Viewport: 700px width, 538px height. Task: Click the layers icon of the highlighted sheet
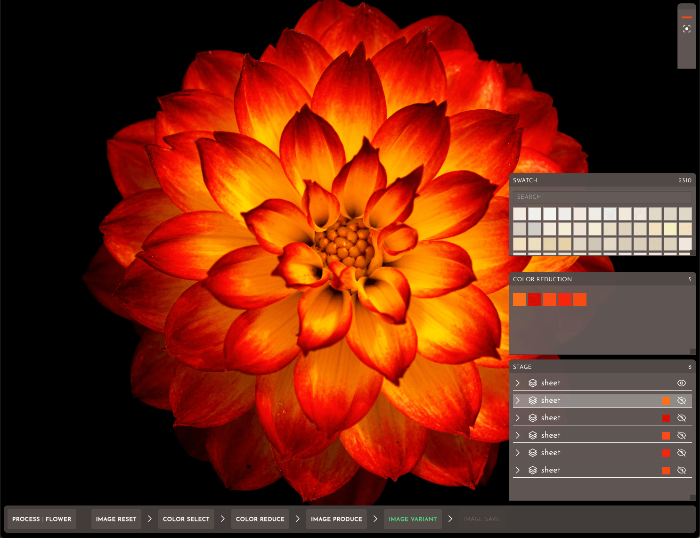coord(533,400)
